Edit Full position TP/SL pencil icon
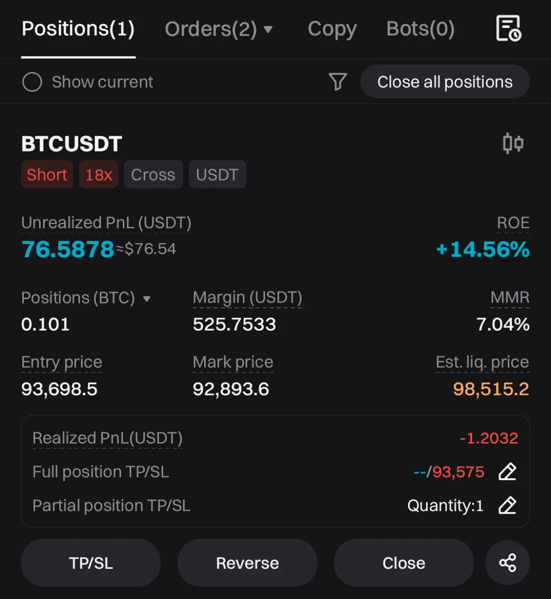551x599 pixels. coord(507,472)
